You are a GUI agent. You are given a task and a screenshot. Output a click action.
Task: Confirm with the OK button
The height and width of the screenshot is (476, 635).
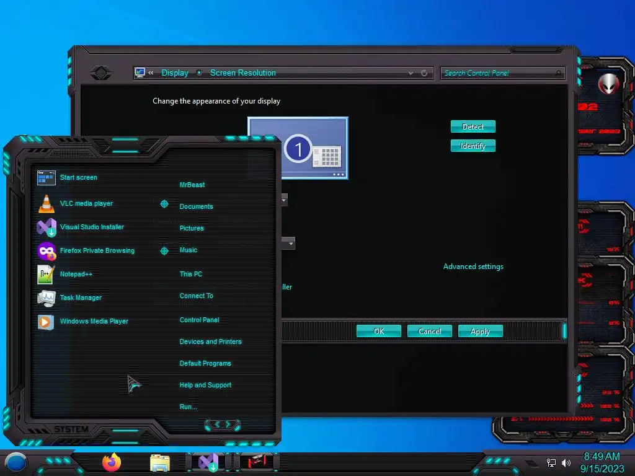pyautogui.click(x=379, y=331)
